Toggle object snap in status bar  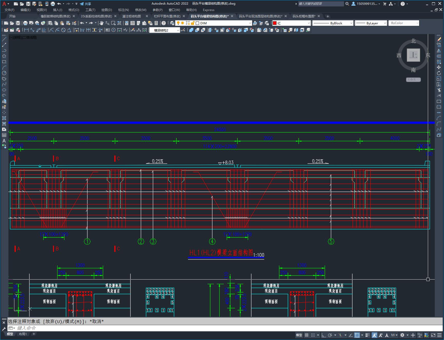tap(357, 335)
